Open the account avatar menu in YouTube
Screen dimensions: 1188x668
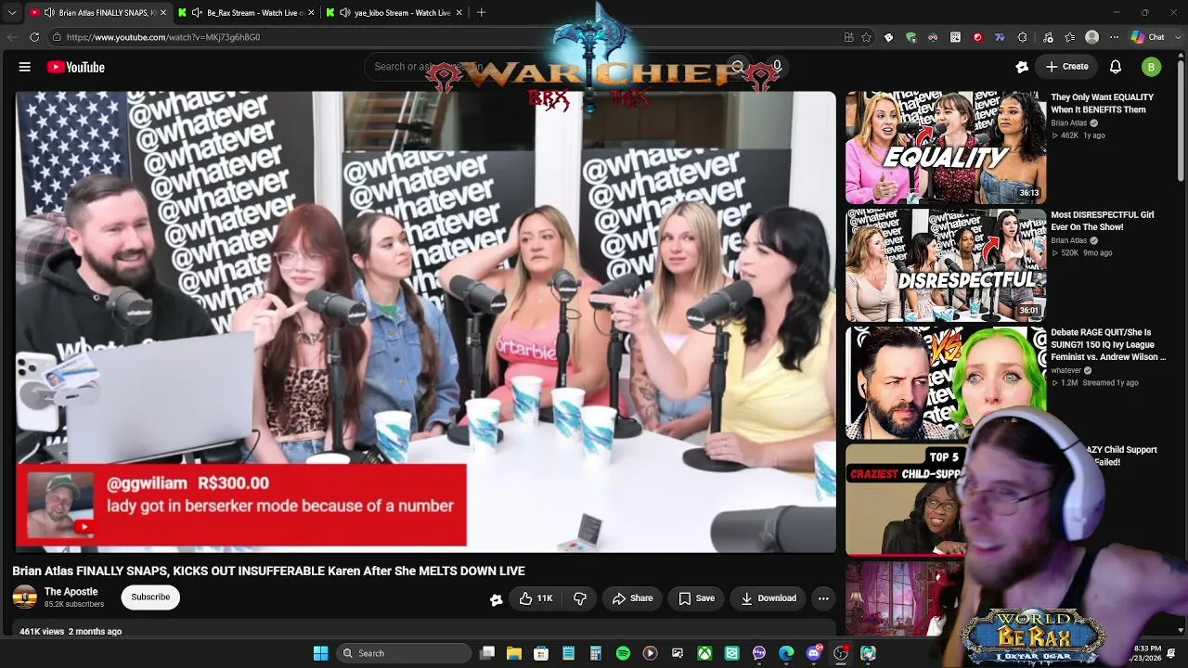1151,67
